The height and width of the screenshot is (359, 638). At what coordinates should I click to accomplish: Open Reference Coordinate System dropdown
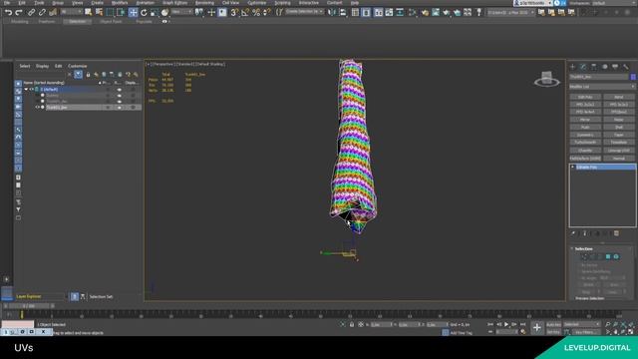click(181, 12)
